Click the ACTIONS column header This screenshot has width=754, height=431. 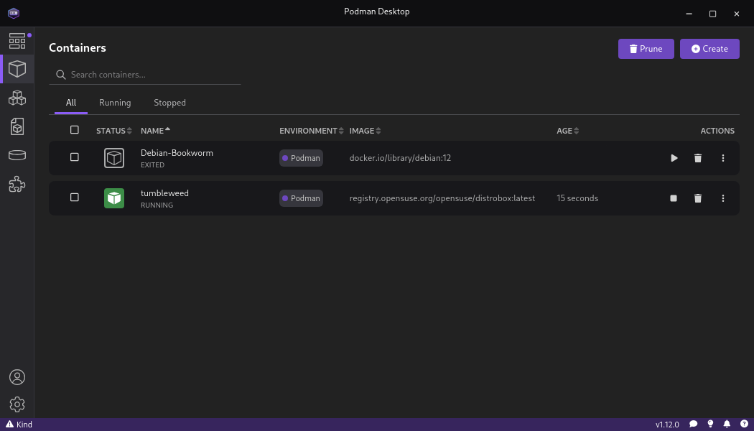coord(717,131)
